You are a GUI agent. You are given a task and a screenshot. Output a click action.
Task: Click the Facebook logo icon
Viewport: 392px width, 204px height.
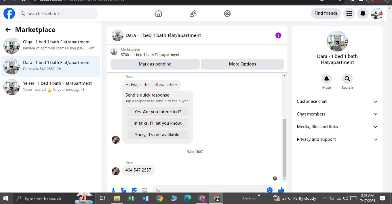pos(9,14)
